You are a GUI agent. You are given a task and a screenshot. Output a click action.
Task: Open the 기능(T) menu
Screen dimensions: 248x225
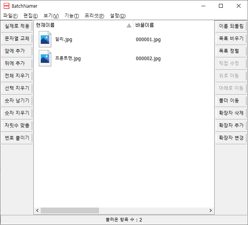[72, 16]
